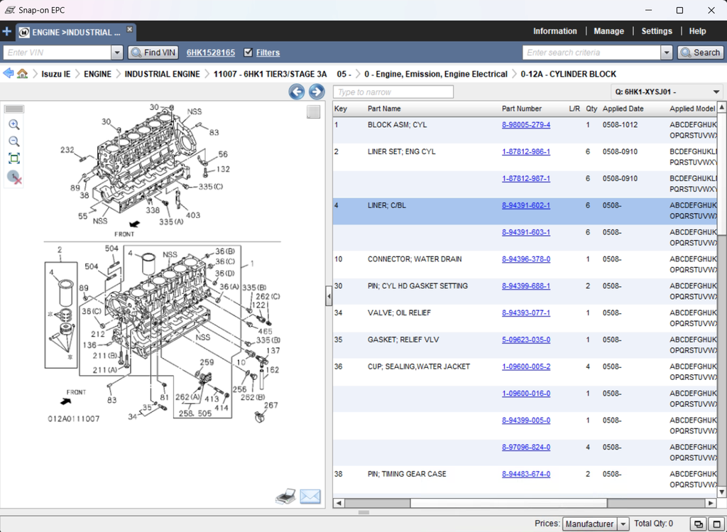Select the CONNECTOR; WATER DRAIN row
The image size is (727, 532).
pyautogui.click(x=525, y=265)
